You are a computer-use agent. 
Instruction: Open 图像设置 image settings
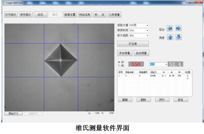70,15
